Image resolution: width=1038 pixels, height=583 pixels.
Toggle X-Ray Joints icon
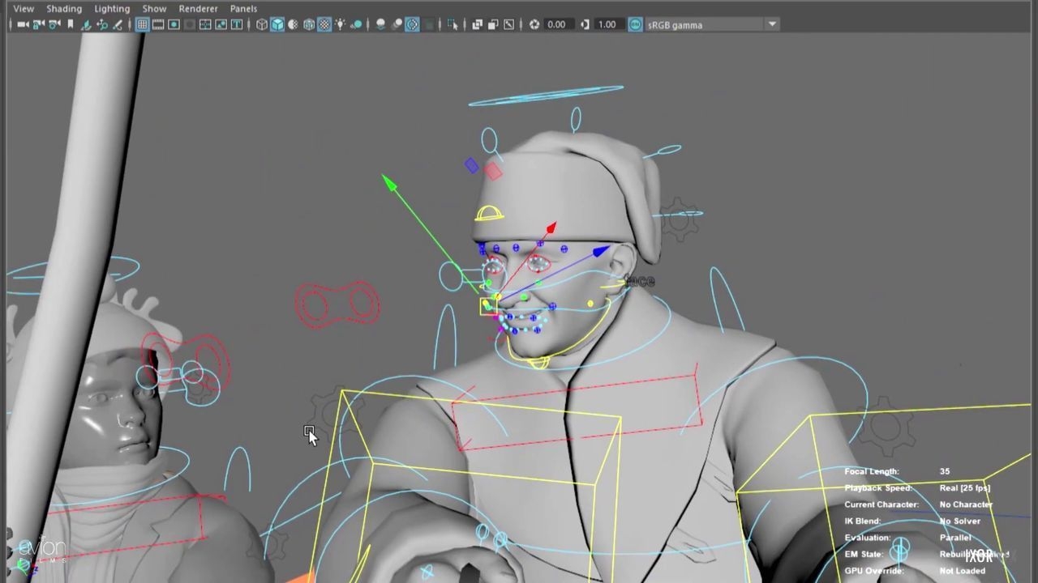508,24
